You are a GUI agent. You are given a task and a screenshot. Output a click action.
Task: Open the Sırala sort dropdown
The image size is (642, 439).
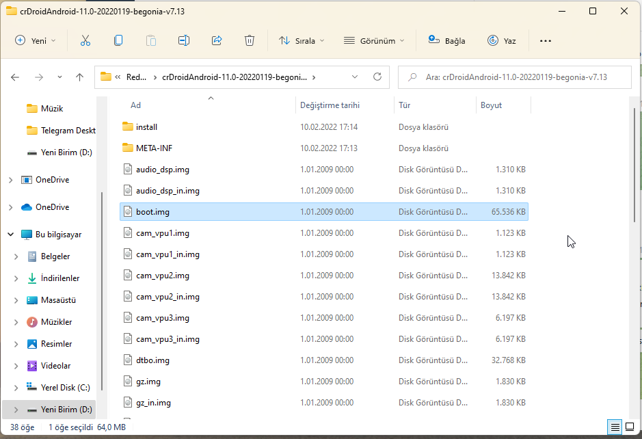click(302, 41)
